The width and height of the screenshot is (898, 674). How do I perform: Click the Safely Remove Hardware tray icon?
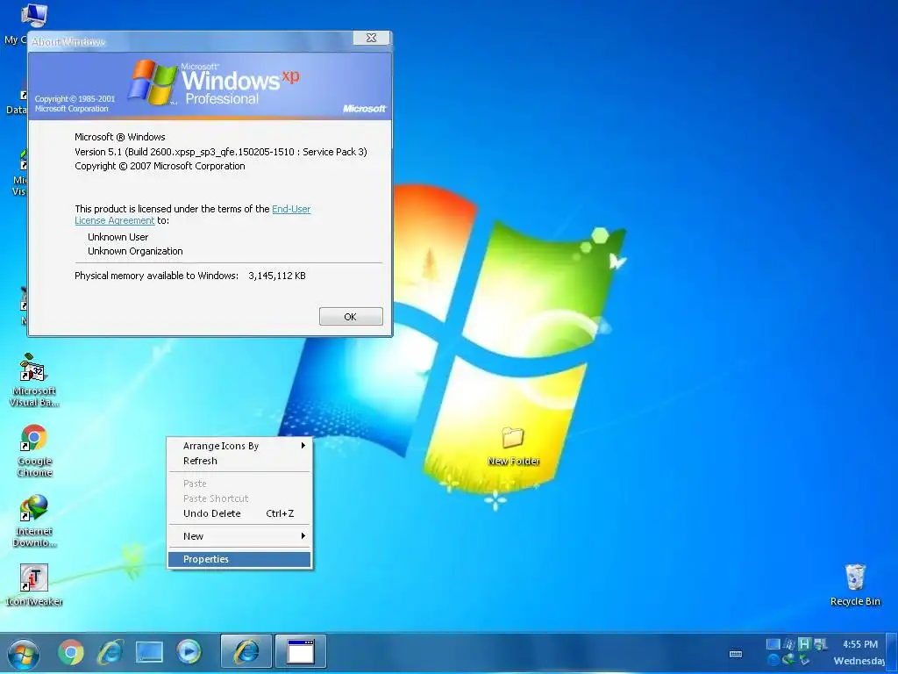click(805, 660)
